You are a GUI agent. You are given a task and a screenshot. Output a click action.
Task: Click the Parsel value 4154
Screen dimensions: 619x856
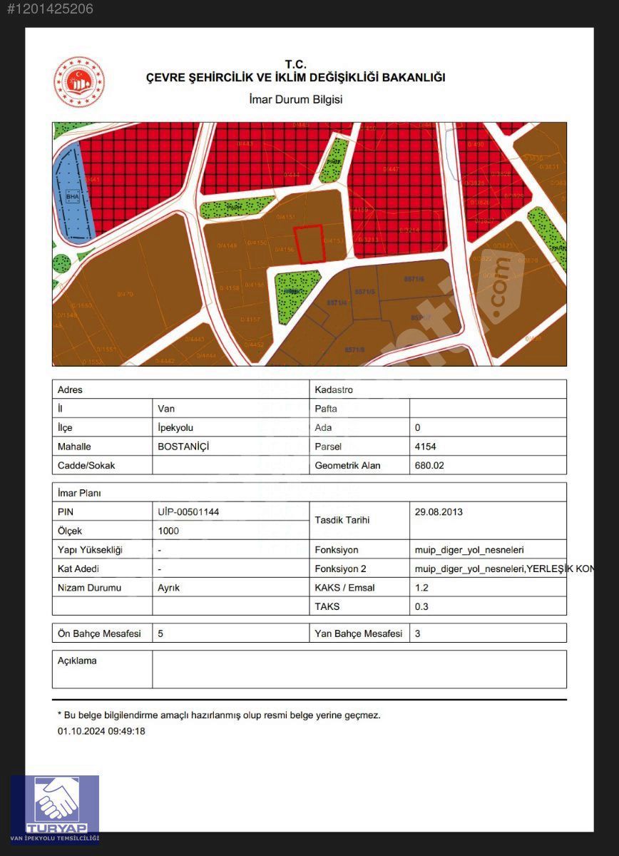425,447
